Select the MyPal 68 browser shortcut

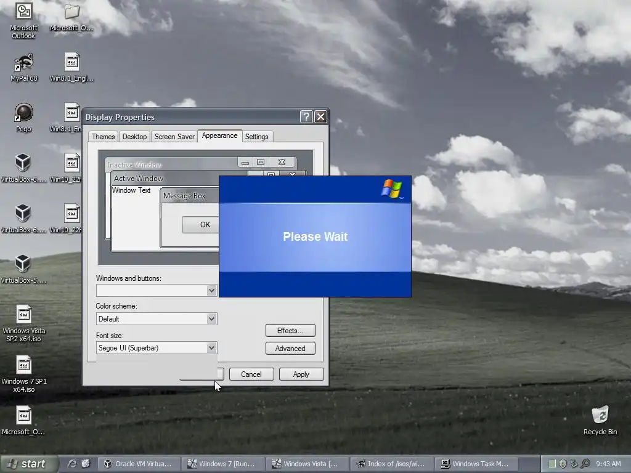click(24, 68)
